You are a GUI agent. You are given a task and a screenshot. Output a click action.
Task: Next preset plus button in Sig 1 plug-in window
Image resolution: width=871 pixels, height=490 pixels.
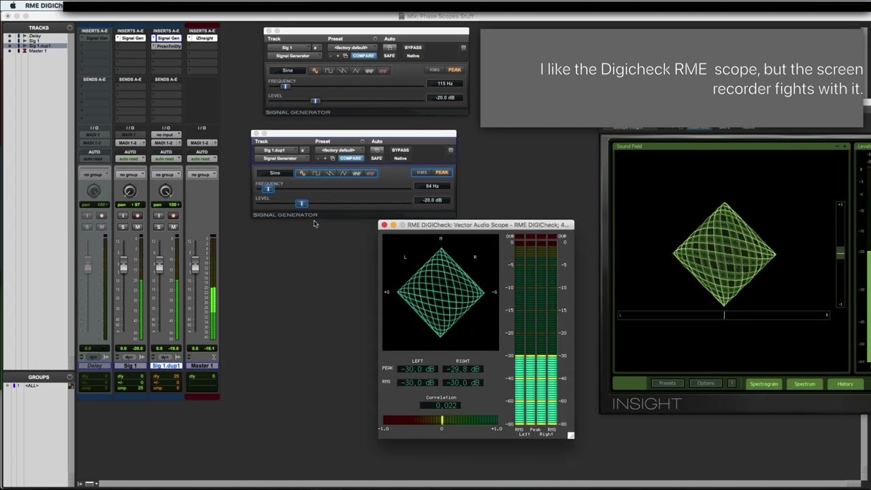coord(338,56)
